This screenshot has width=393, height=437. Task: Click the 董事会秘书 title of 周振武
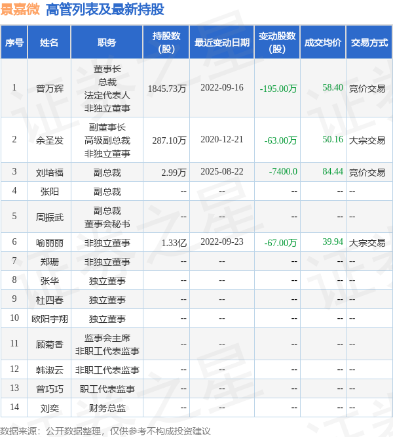point(107,224)
